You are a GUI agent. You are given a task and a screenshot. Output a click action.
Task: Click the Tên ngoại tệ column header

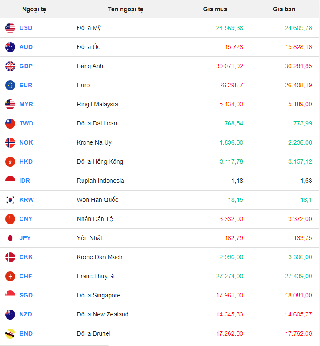point(125,9)
